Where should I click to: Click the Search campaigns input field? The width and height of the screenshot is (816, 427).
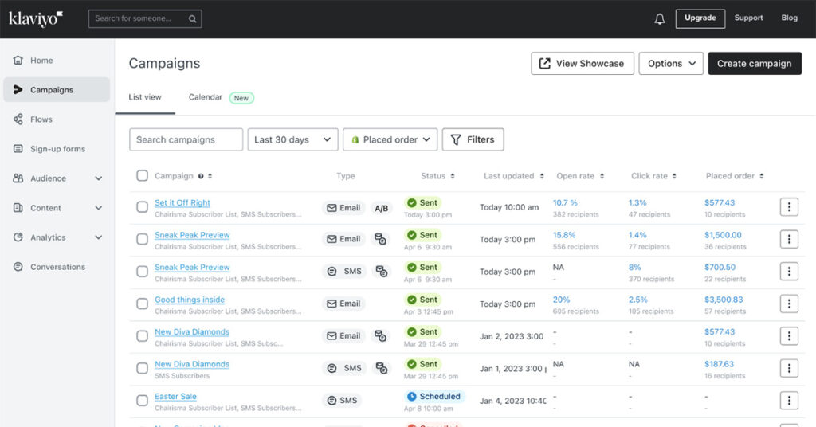tap(186, 139)
